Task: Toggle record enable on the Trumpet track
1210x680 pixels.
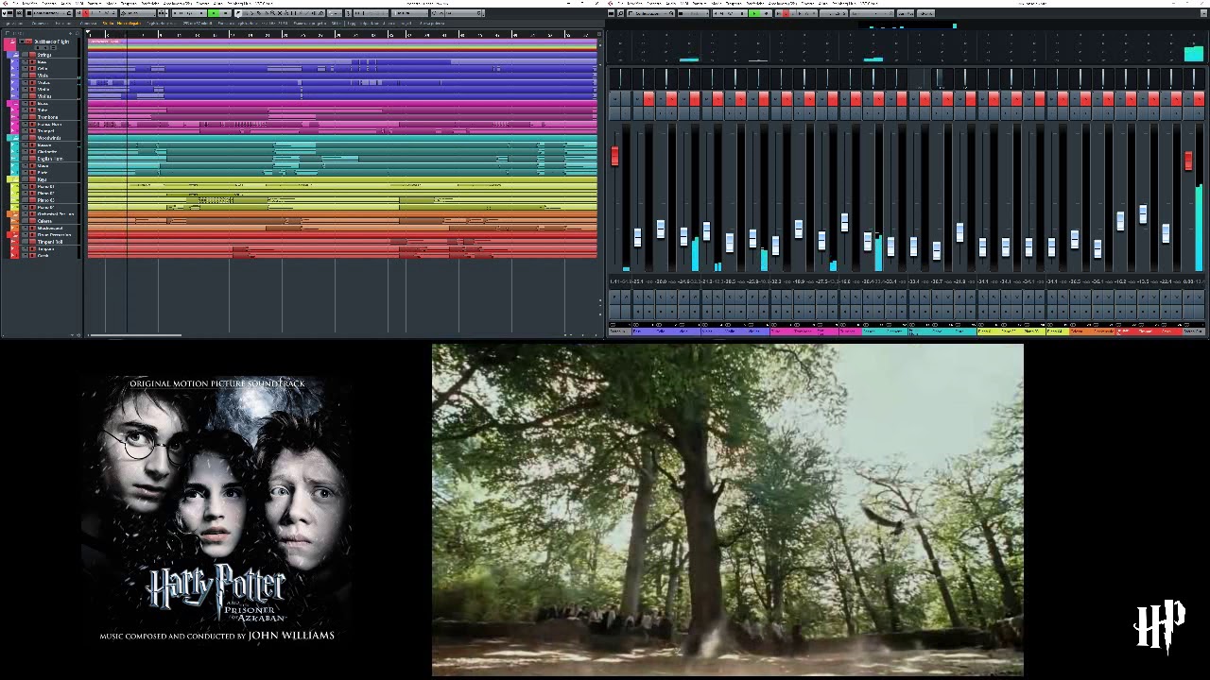Action: pyautogui.click(x=32, y=131)
